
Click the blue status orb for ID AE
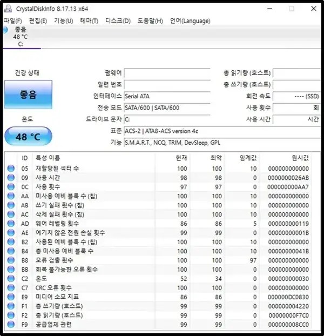11,233
